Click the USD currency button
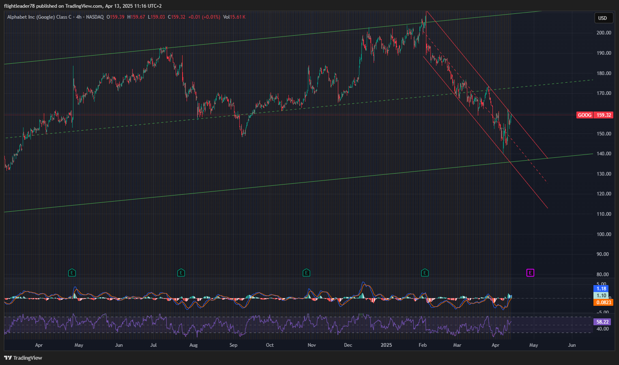The width and height of the screenshot is (619, 365). coord(603,18)
